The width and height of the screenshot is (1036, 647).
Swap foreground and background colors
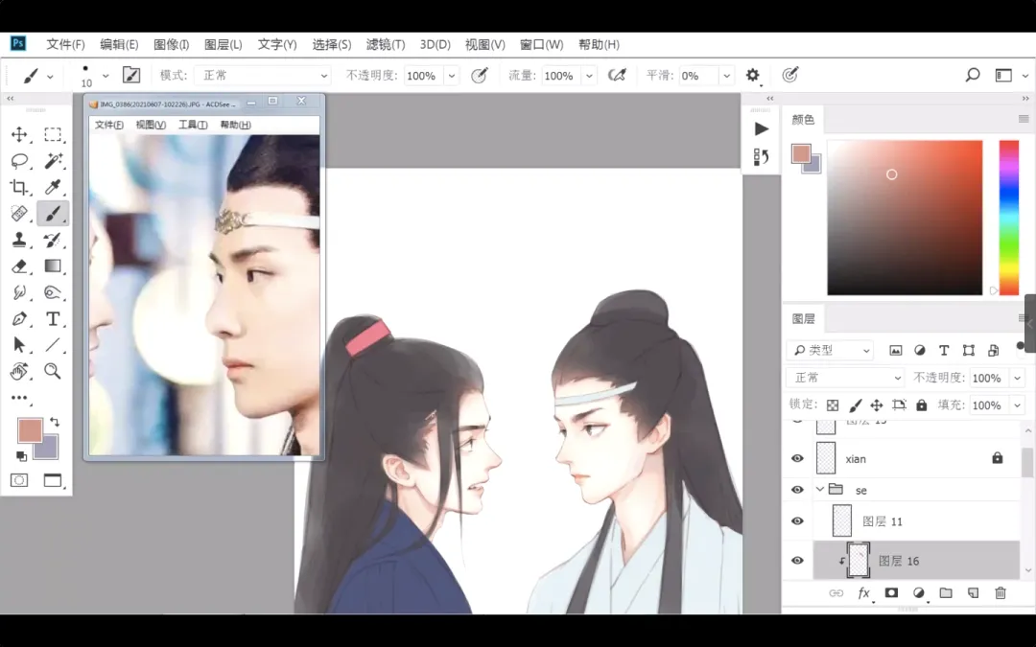(55, 422)
